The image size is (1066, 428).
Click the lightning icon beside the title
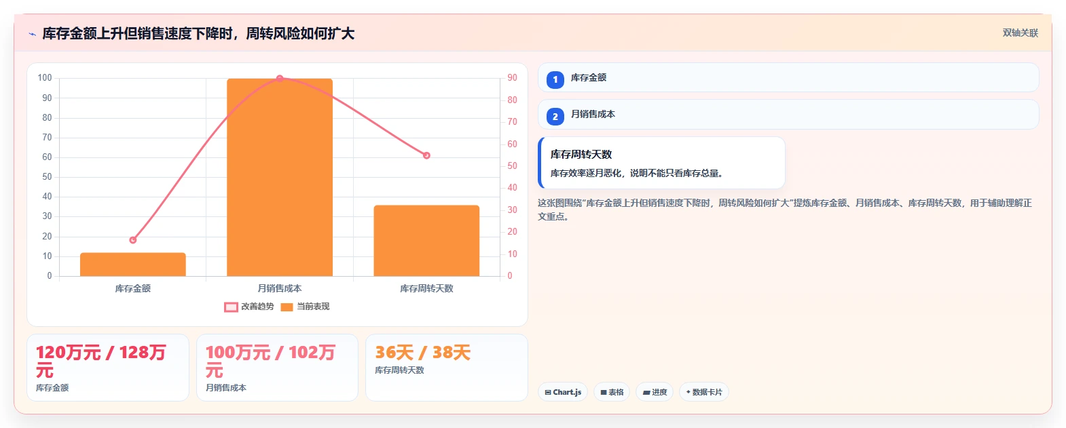32,34
